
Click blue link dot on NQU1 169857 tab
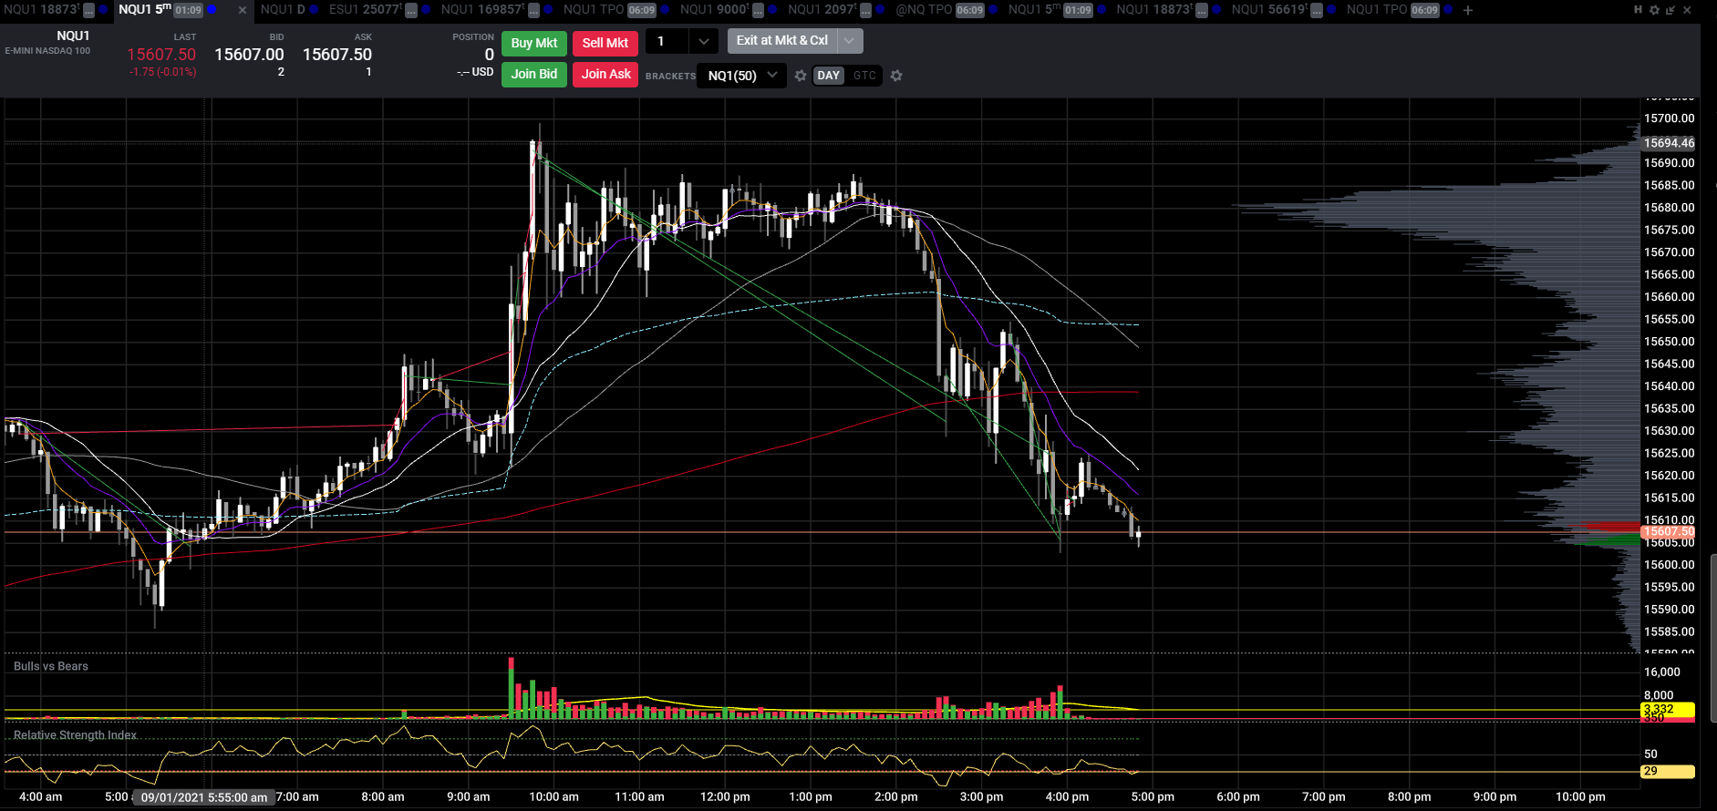coord(548,10)
